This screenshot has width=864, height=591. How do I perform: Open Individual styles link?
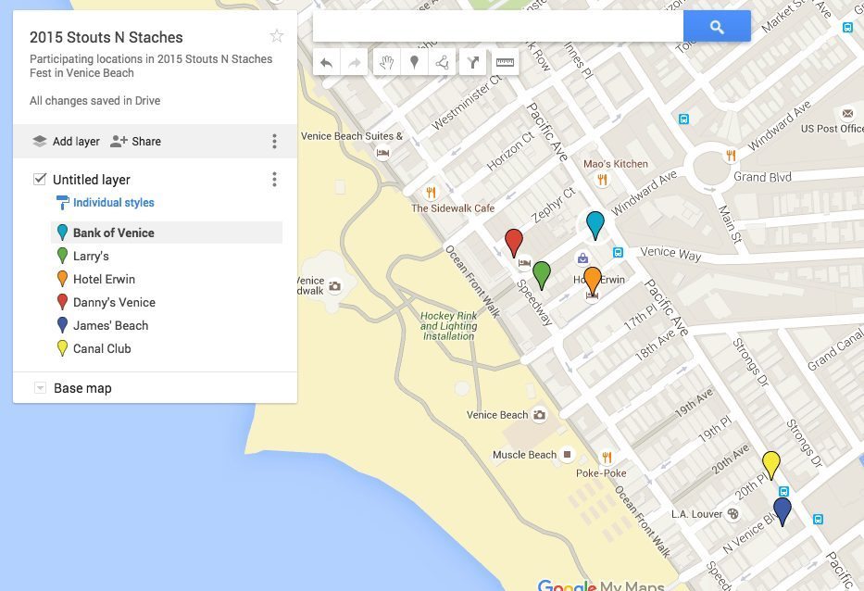[x=113, y=203]
